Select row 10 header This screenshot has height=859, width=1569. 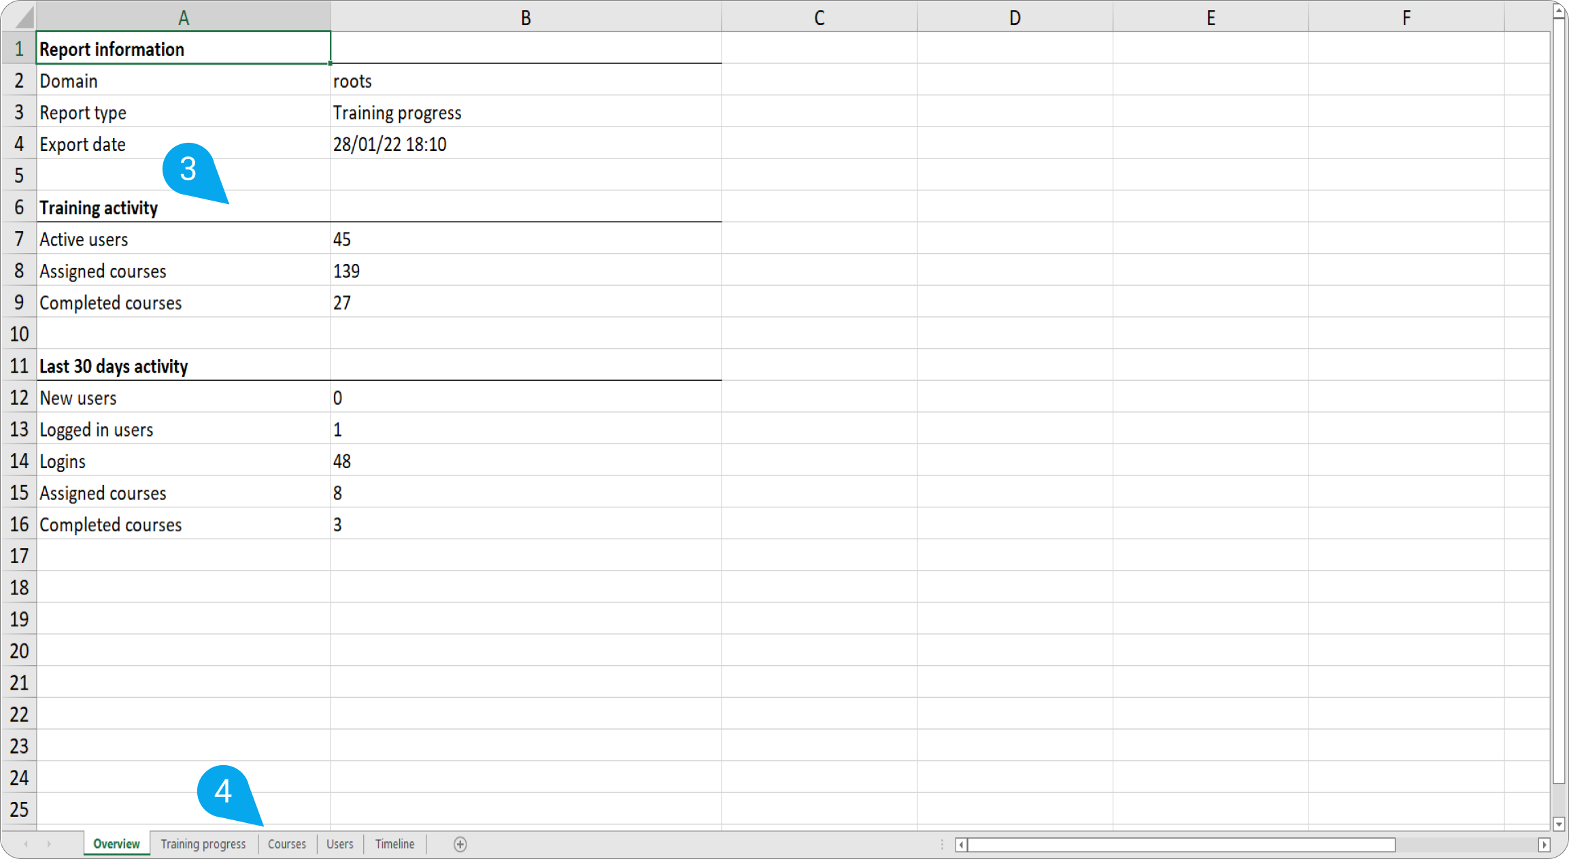click(19, 334)
